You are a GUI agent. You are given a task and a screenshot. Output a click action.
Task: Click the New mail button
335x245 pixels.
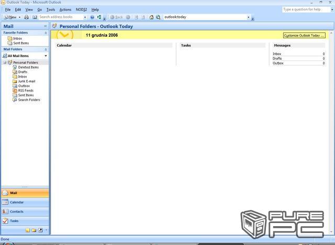(x=10, y=17)
